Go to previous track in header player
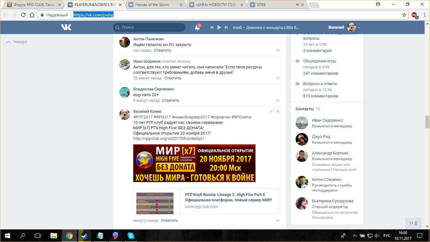This screenshot has width=430, height=242. [x=212, y=27]
